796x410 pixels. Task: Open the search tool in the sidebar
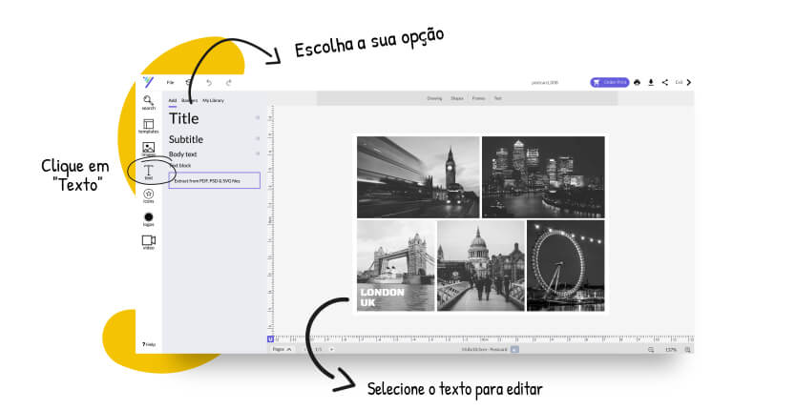[x=148, y=103]
